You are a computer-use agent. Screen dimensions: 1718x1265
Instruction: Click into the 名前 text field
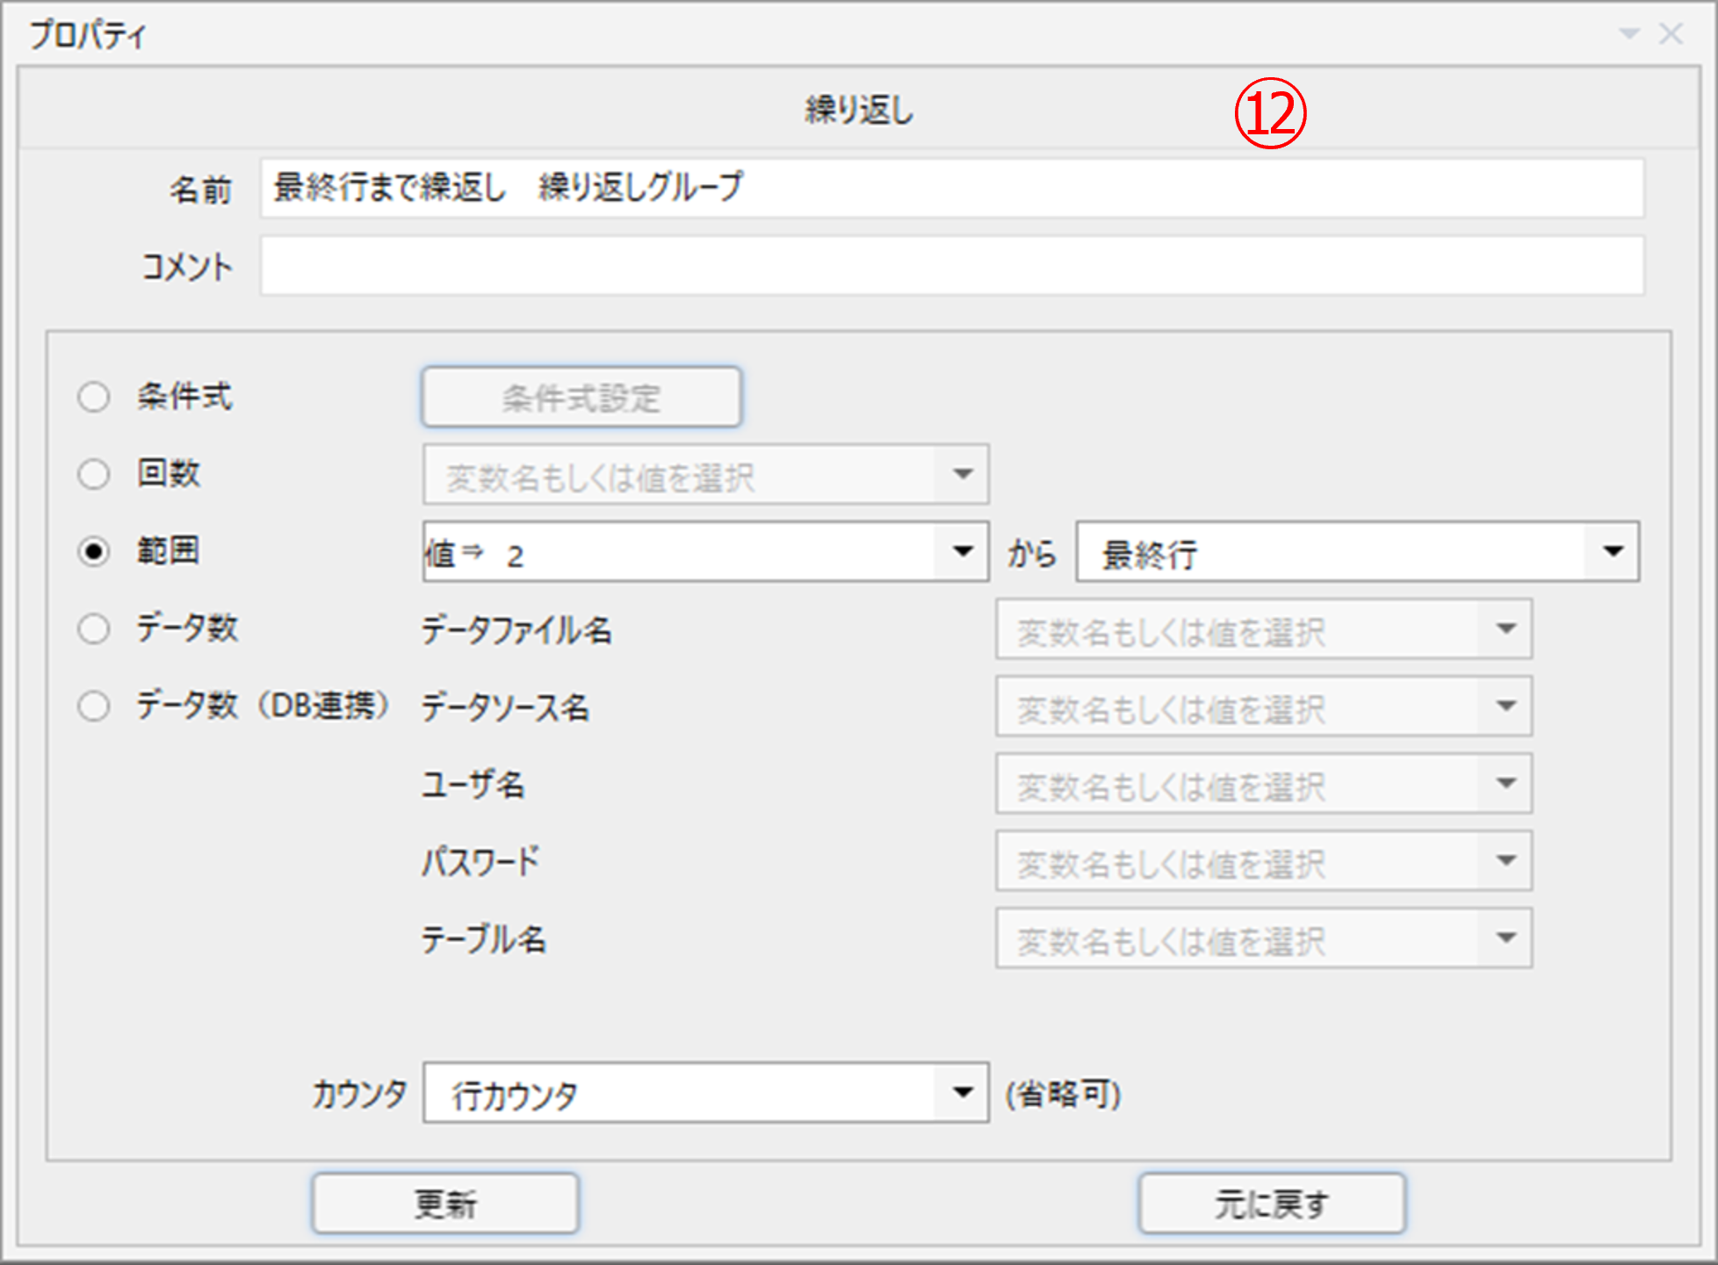click(951, 188)
